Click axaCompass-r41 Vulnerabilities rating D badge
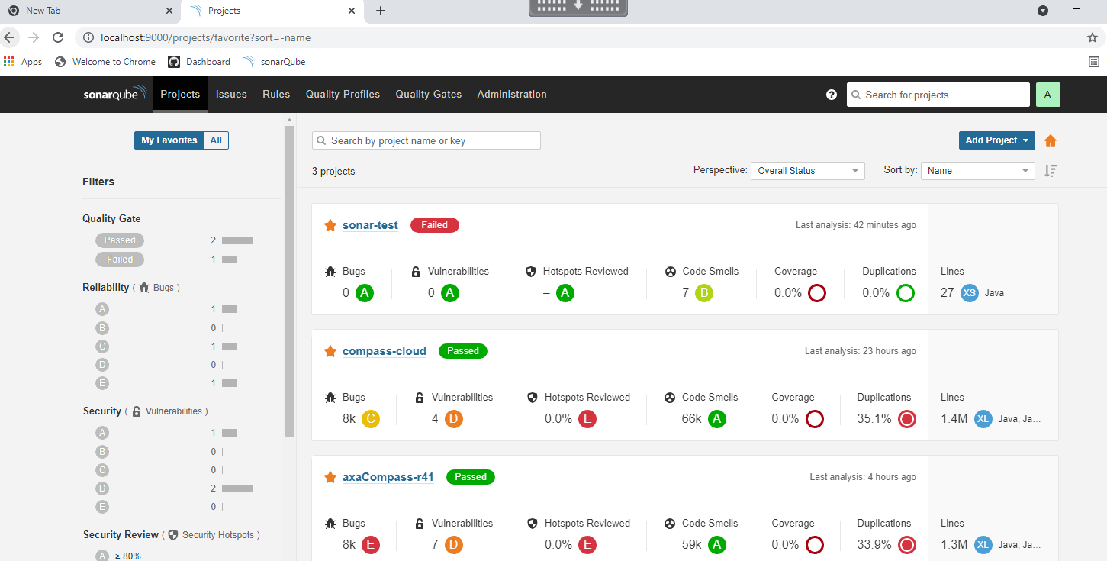This screenshot has width=1107, height=561. coord(454,544)
